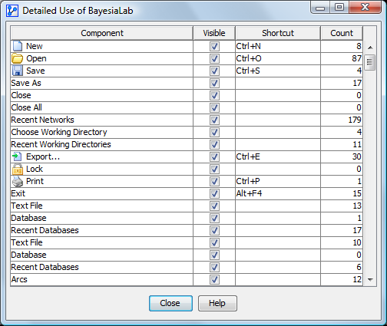Click the Print printer icon

click(18, 181)
